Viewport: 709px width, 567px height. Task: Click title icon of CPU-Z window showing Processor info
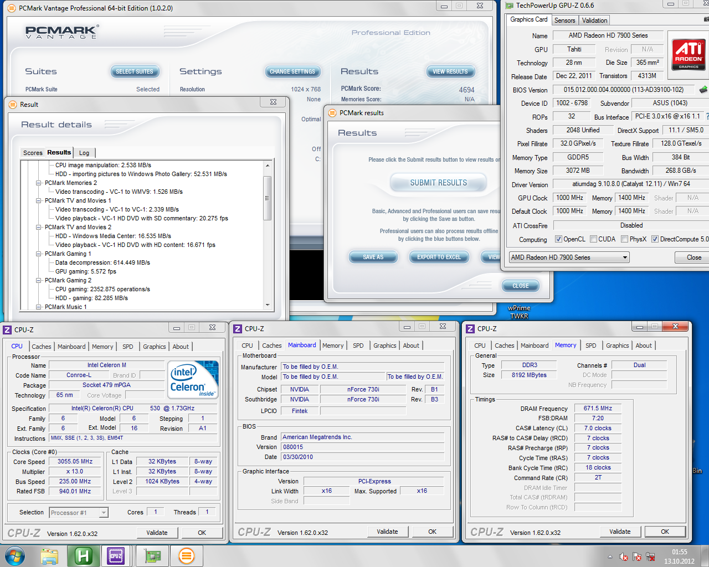[x=7, y=329]
